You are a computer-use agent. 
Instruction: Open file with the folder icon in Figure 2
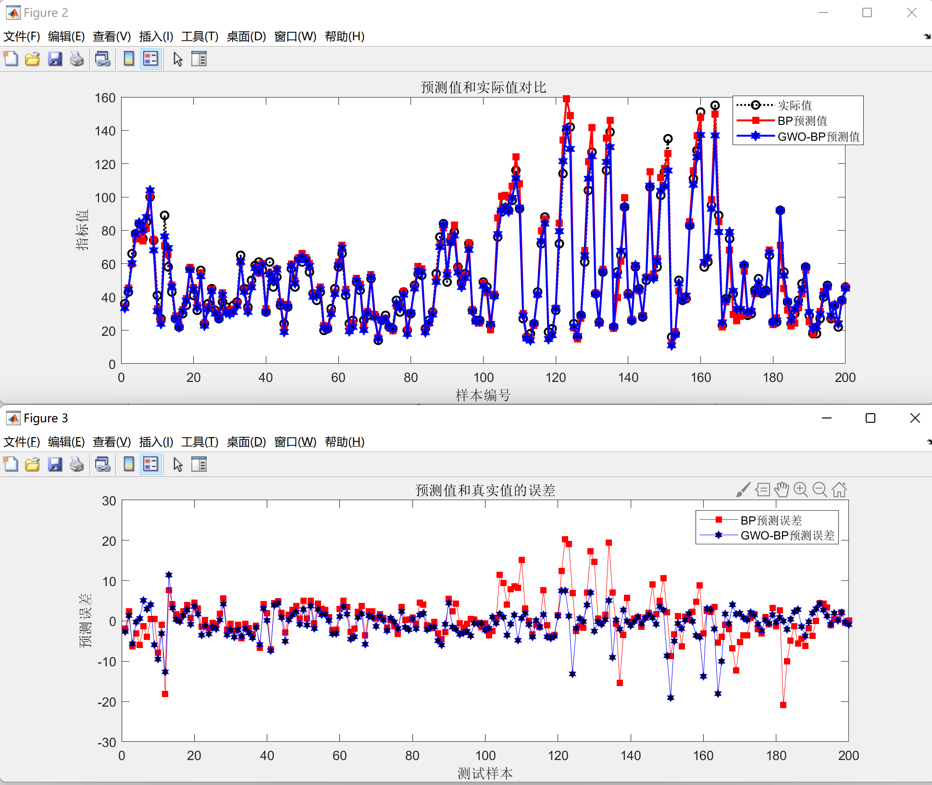coord(33,59)
